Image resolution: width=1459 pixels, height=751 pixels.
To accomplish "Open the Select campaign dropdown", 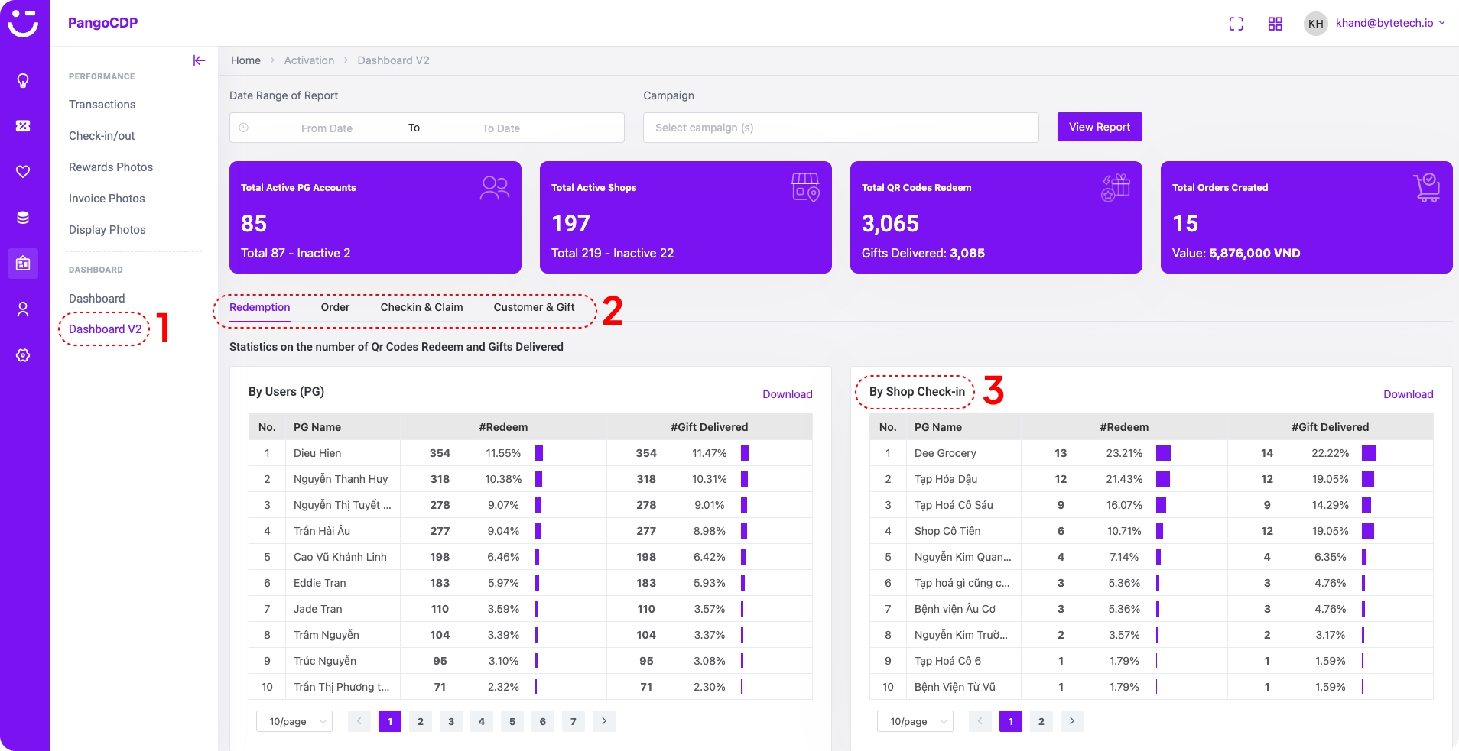I will [840, 128].
